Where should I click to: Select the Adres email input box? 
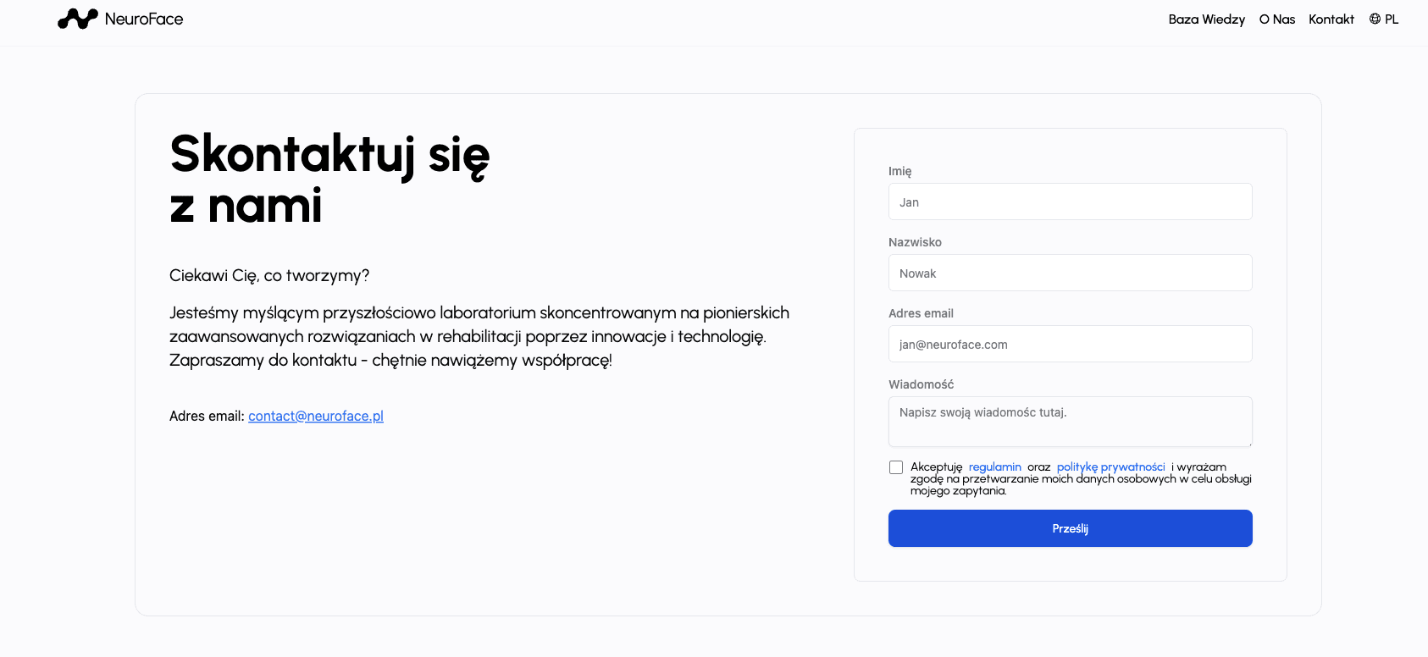[x=1070, y=345]
